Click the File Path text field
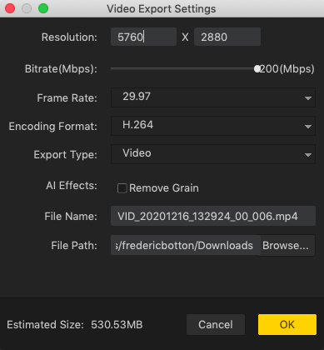Image resolution: width=324 pixels, height=350 pixels. (185, 246)
